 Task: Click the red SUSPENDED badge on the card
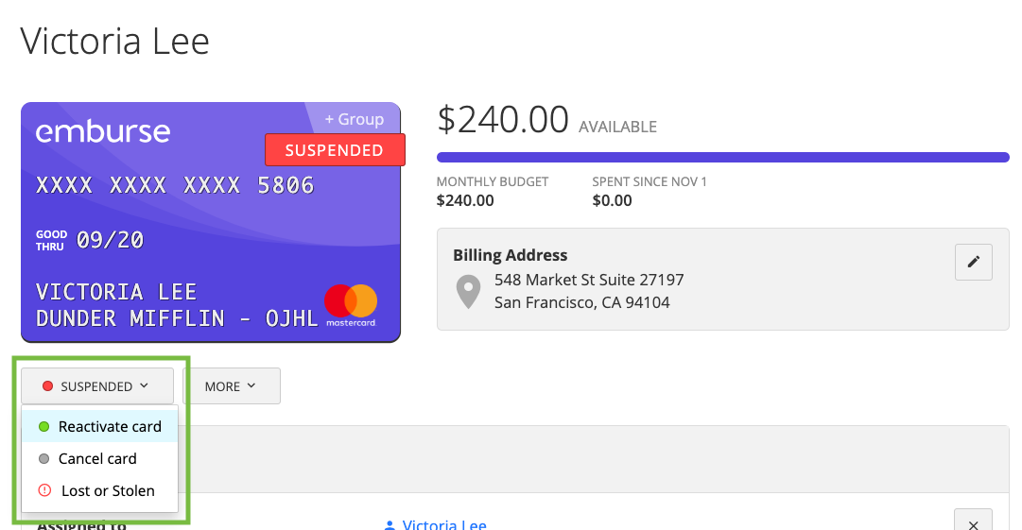[x=335, y=150]
